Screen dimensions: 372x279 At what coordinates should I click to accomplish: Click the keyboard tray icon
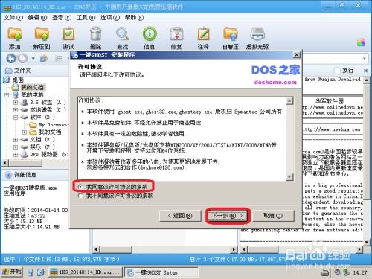pyautogui.click(x=325, y=273)
